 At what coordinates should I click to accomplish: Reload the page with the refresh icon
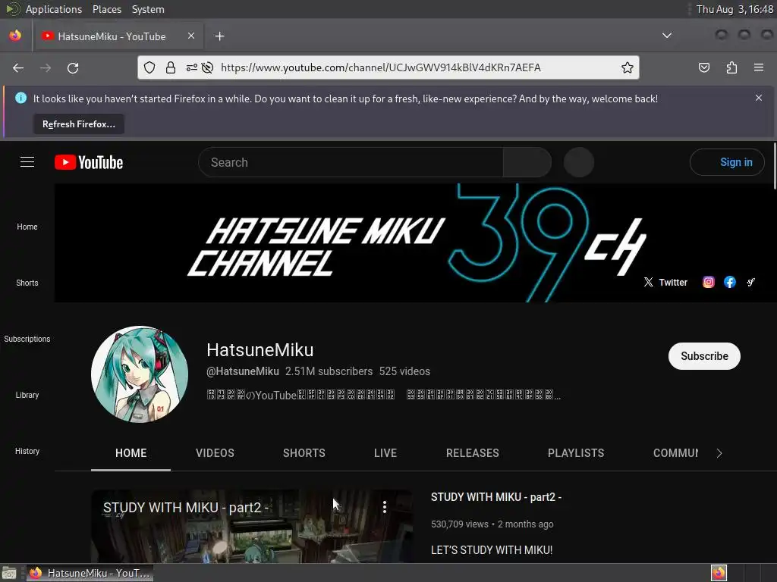coord(73,67)
